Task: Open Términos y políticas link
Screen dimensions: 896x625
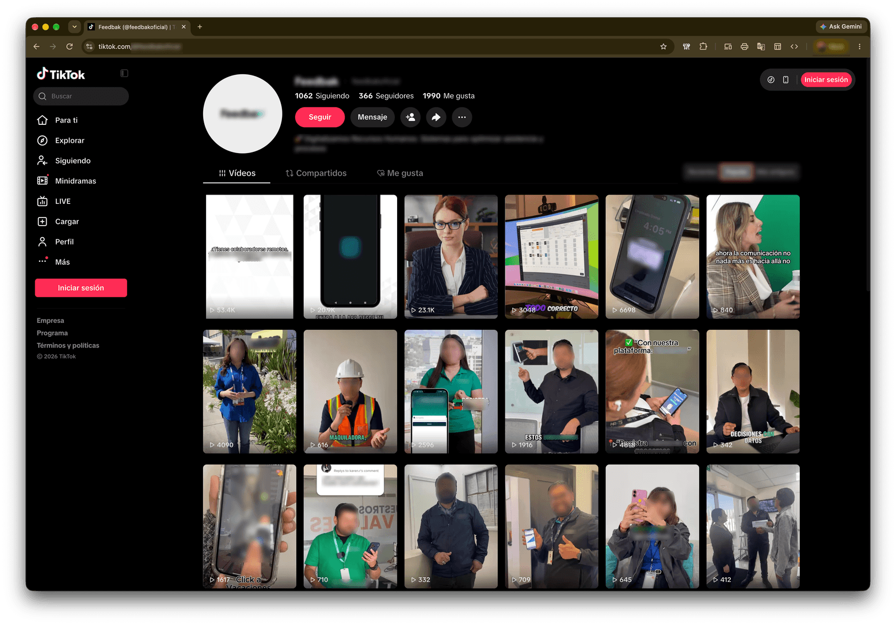Action: click(68, 346)
